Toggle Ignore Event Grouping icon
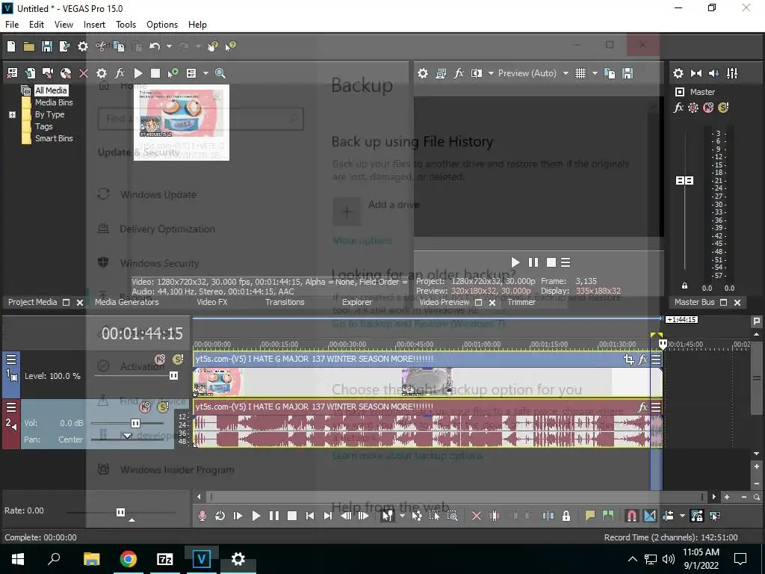The height and width of the screenshot is (574, 765). [715, 516]
